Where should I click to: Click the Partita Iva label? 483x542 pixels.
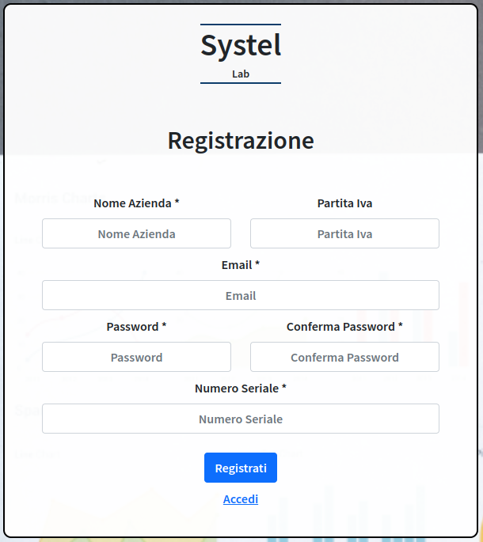[344, 203]
